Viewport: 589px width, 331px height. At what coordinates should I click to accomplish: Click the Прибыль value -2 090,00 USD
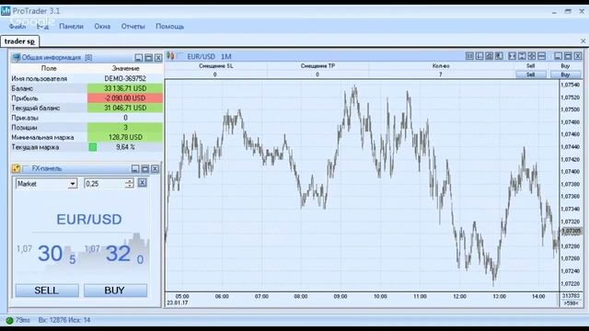click(x=125, y=98)
